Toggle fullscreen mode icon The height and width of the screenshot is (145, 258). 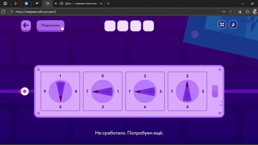point(222,25)
